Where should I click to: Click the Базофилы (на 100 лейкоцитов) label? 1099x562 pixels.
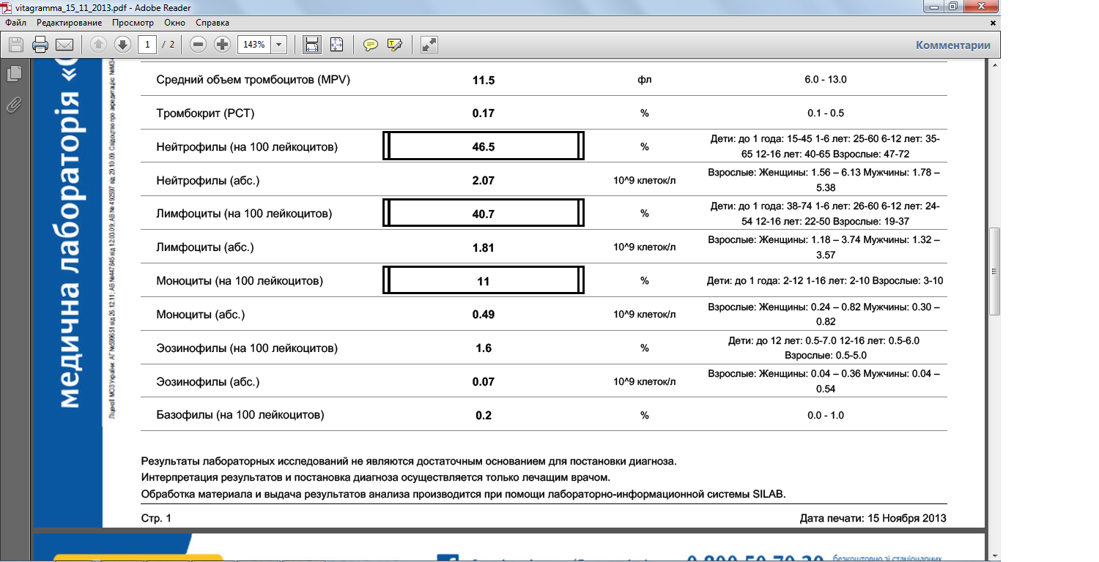coord(240,415)
